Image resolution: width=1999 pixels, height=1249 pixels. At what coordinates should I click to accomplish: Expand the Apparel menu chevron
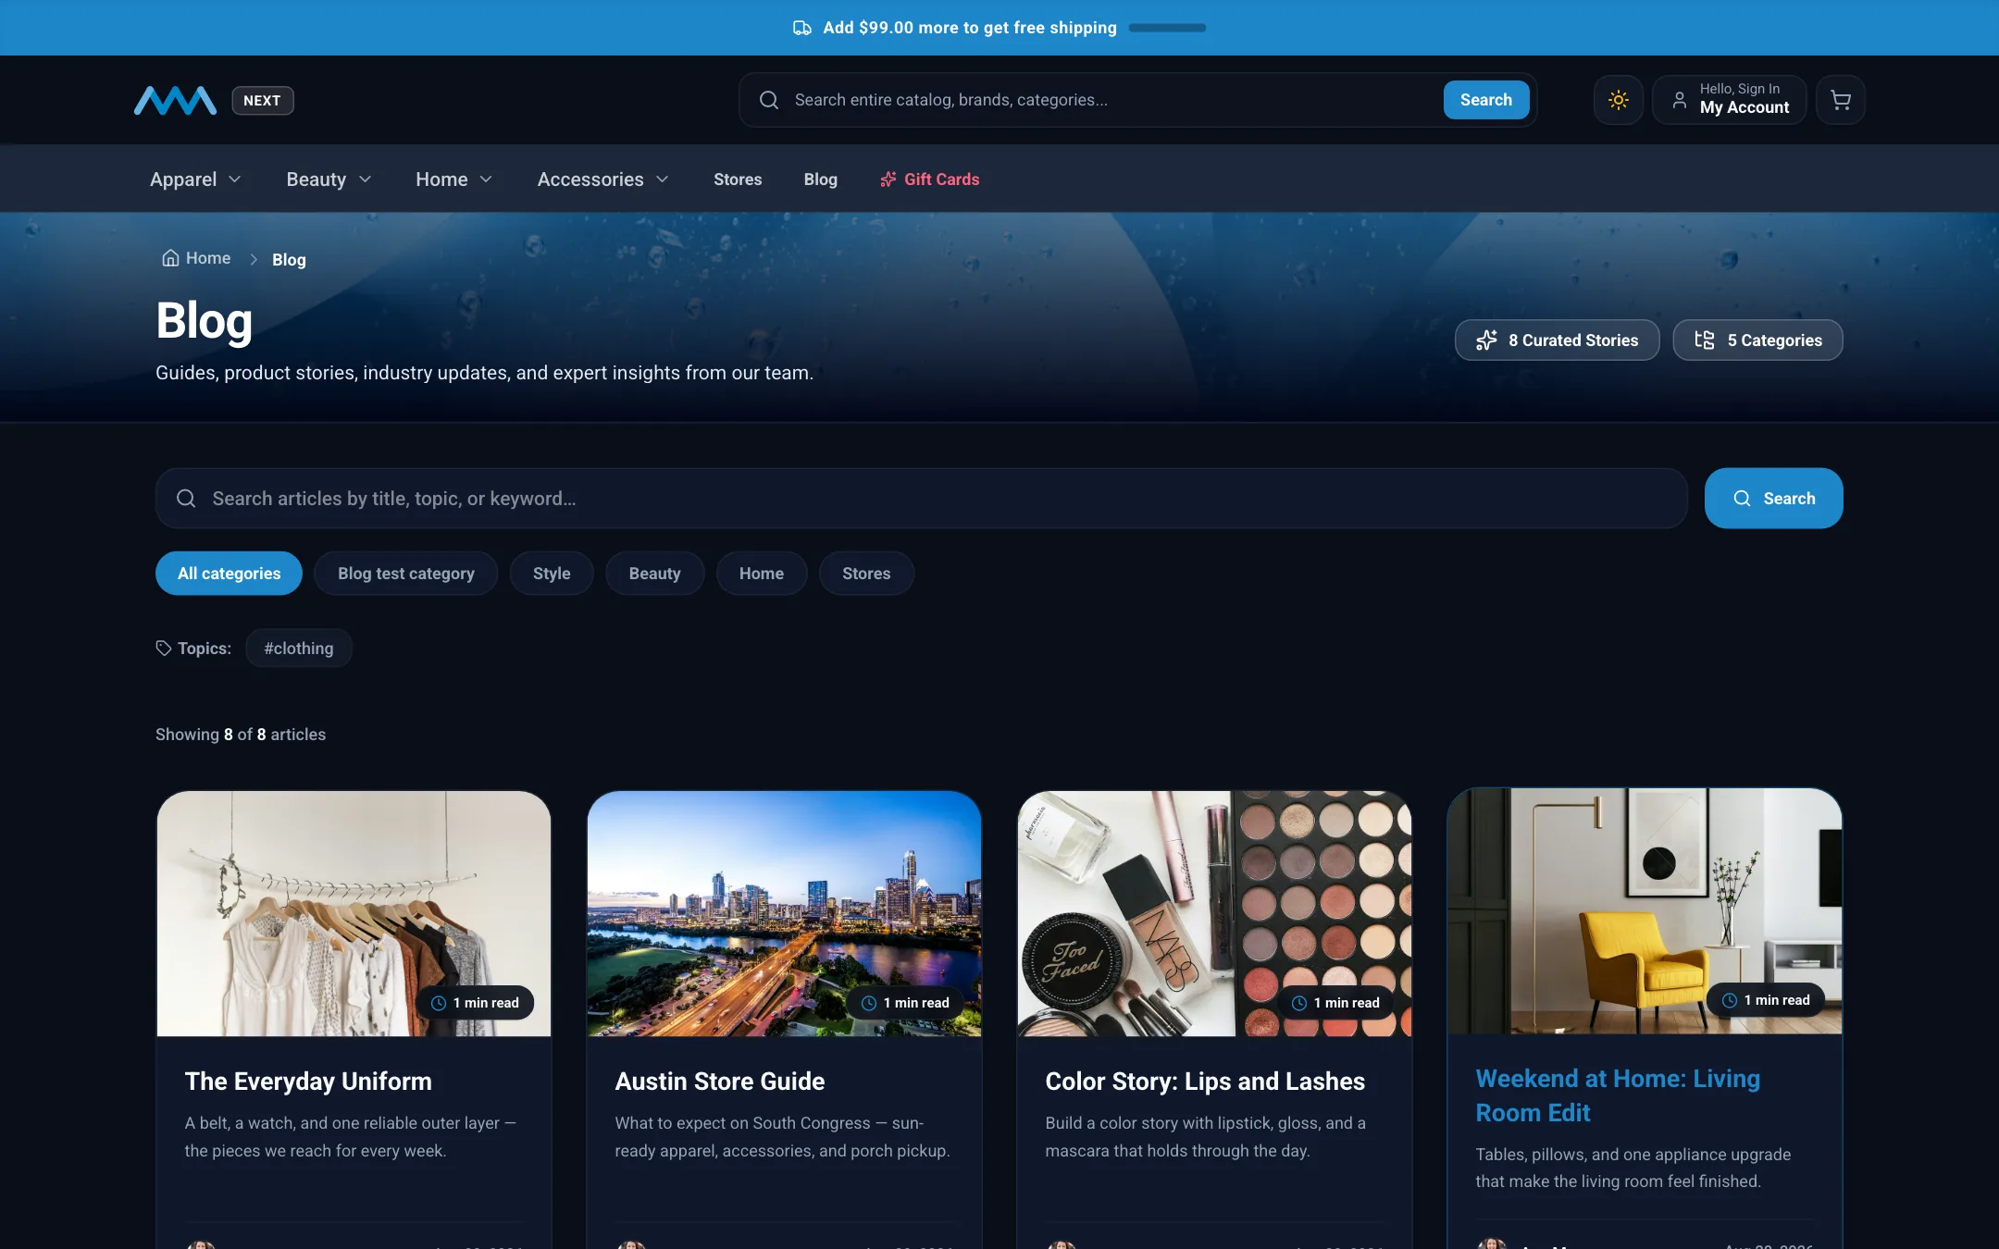pos(235,179)
